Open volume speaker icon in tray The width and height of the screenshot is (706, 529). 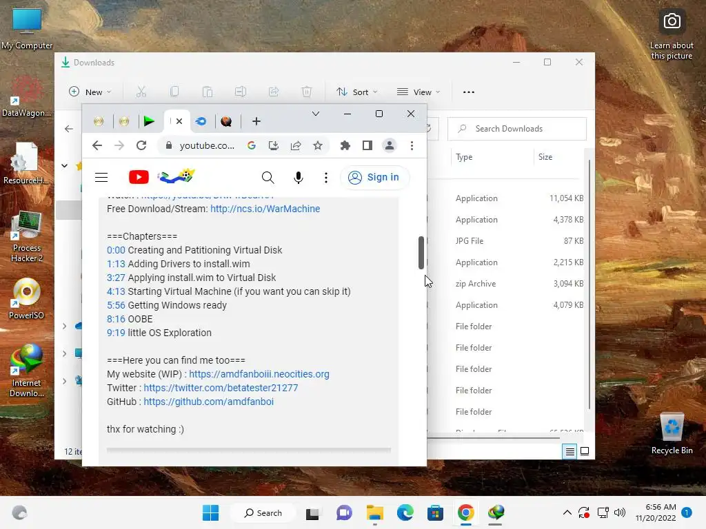620,512
